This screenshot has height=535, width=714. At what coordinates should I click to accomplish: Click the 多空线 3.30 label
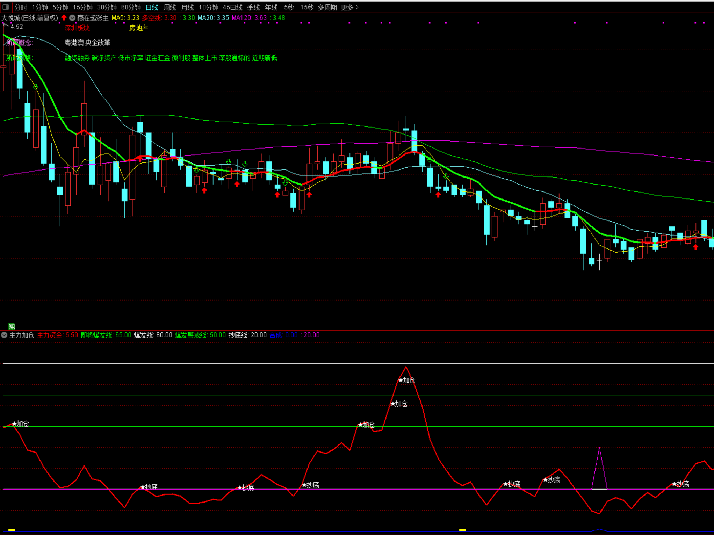pos(159,18)
